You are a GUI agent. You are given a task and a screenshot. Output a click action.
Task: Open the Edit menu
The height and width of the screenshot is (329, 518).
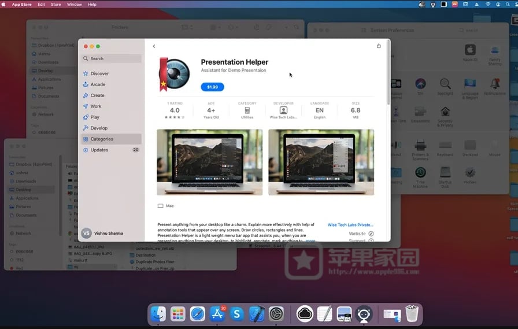[41, 4]
